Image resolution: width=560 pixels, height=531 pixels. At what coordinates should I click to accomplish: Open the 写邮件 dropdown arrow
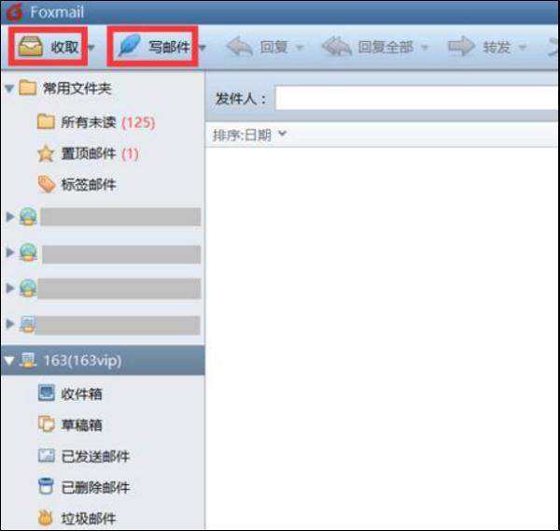point(203,47)
